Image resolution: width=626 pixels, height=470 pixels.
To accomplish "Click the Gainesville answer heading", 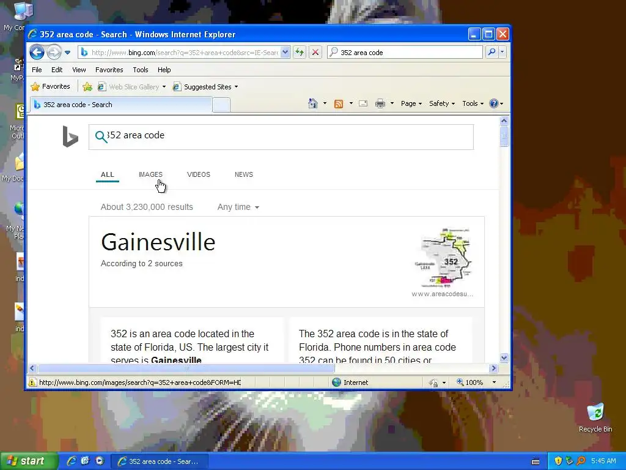I will pyautogui.click(x=158, y=242).
